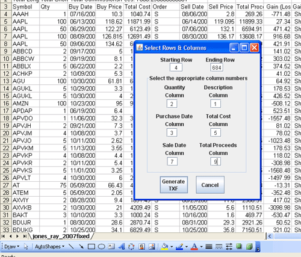Select row 27 header
The width and height of the screenshot is (301, 257).
(5, 185)
